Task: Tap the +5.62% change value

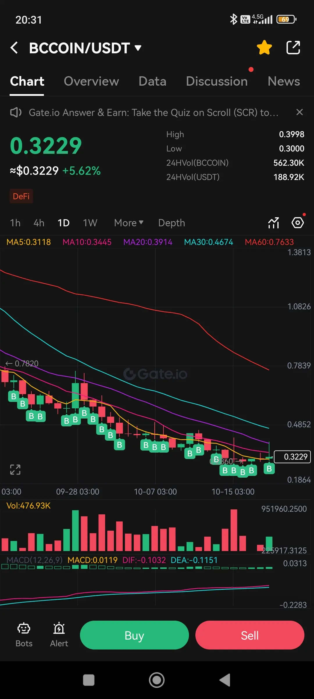Action: tap(81, 171)
